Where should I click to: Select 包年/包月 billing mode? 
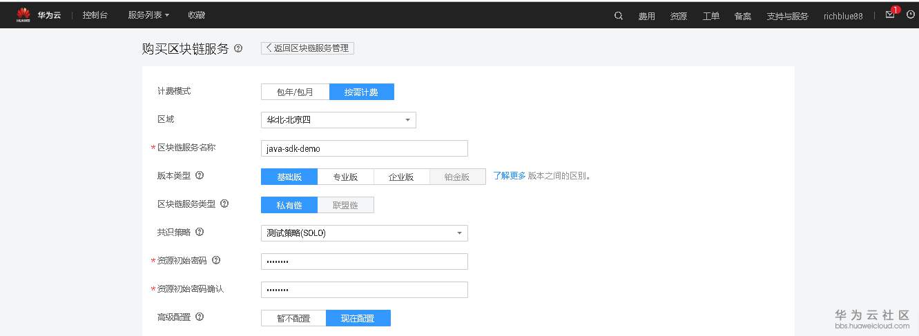(295, 92)
